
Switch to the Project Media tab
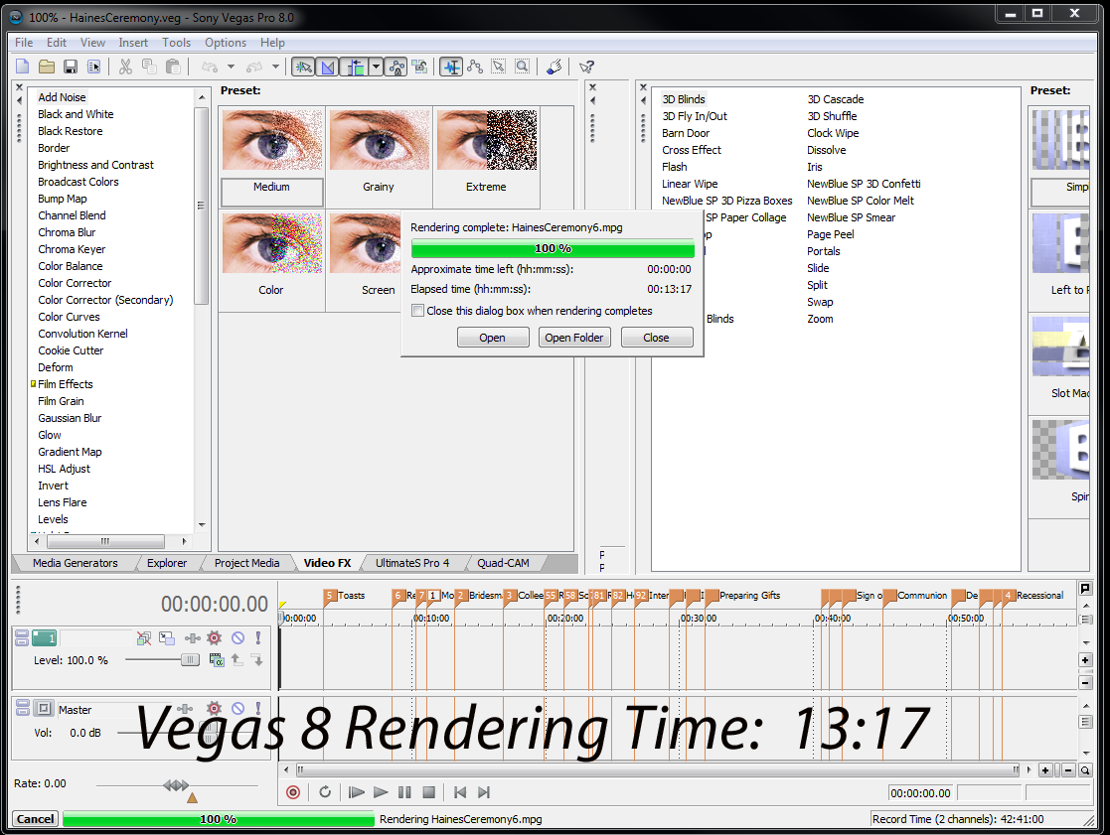coord(246,563)
